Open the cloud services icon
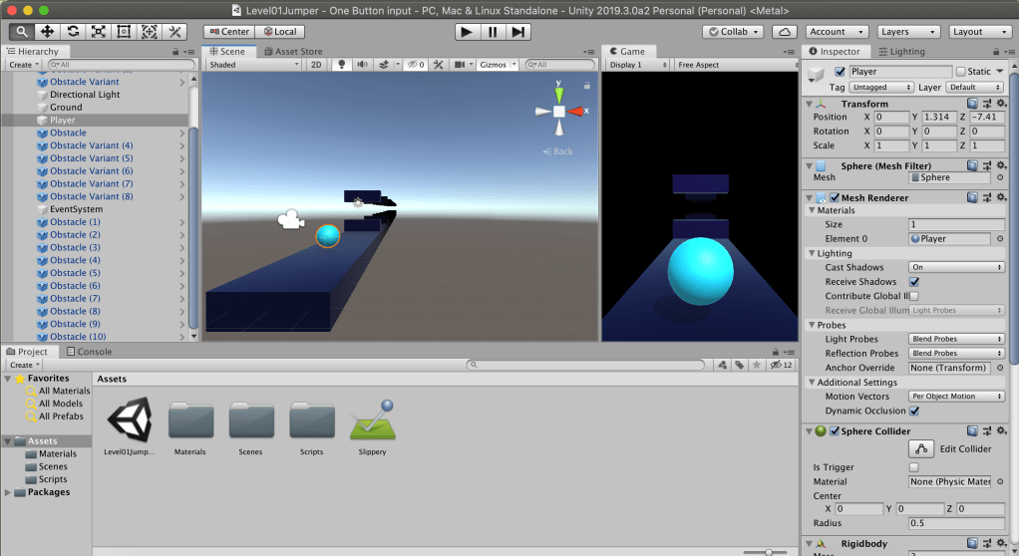The image size is (1019, 556). (x=785, y=32)
